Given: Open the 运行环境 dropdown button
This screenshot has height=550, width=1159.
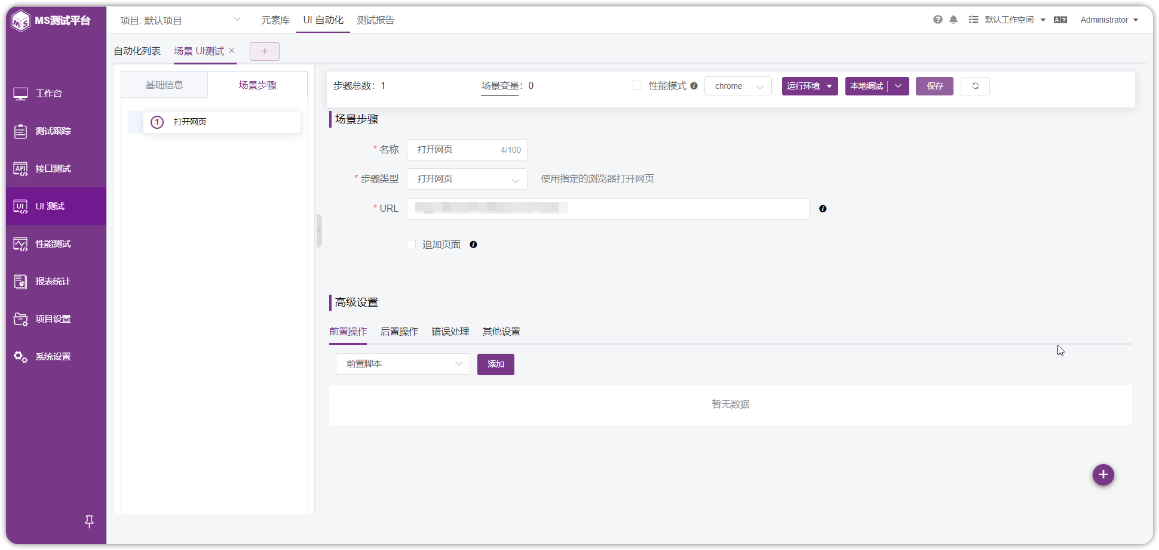Looking at the screenshot, I should tap(810, 86).
